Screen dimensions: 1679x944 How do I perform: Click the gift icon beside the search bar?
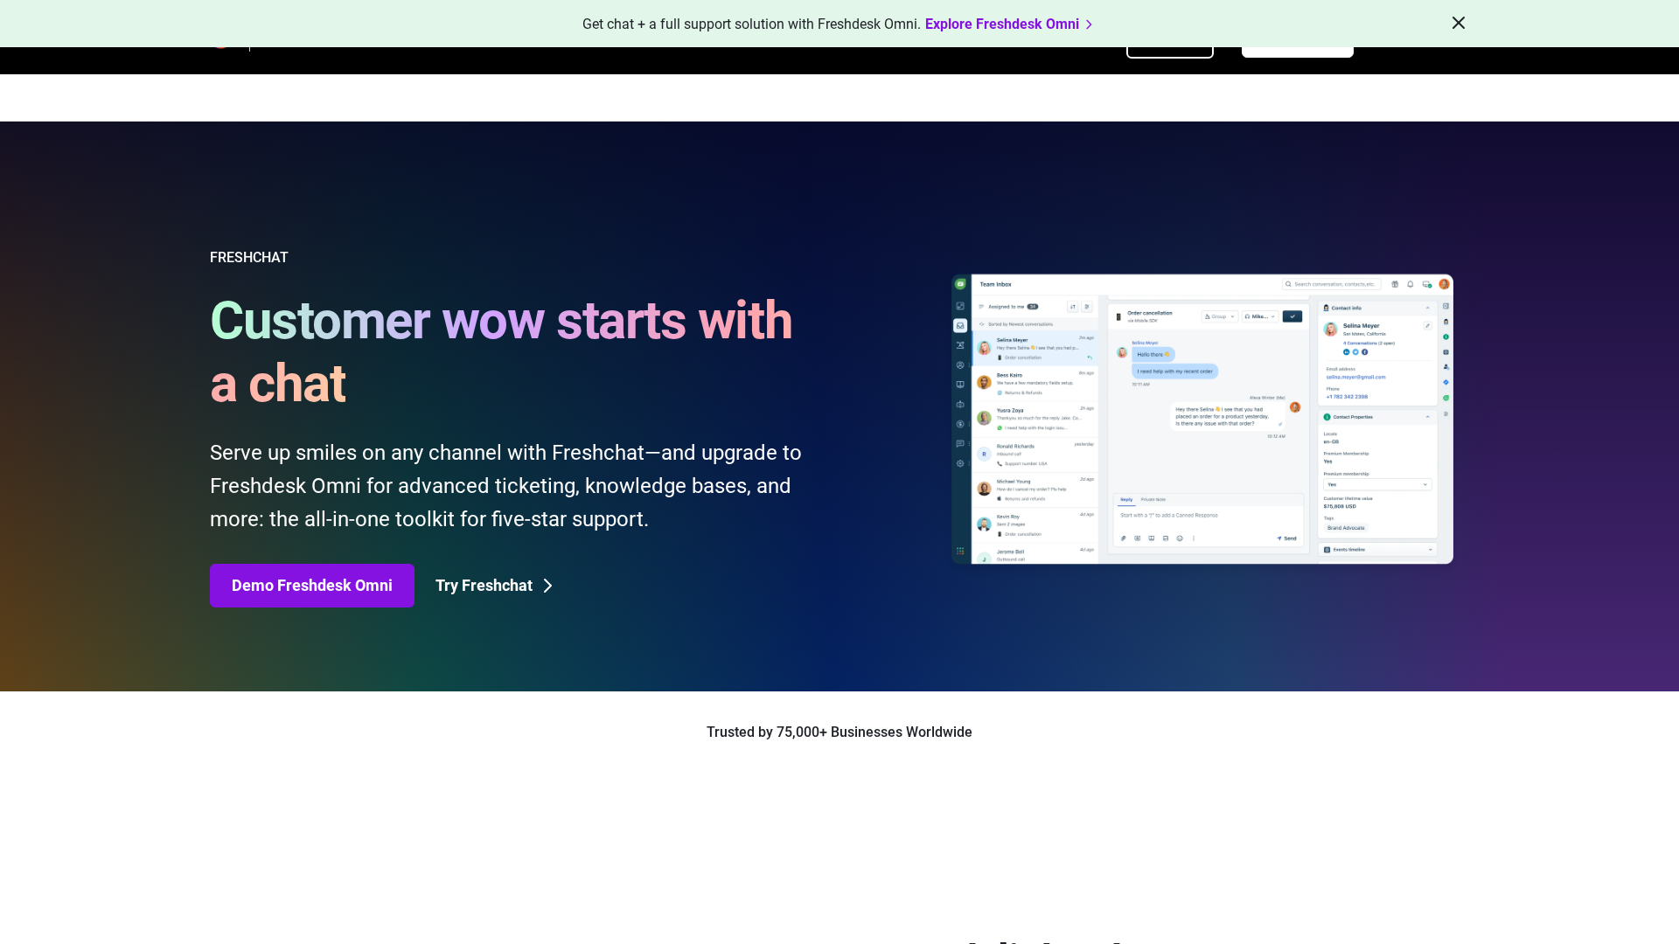click(x=1395, y=284)
